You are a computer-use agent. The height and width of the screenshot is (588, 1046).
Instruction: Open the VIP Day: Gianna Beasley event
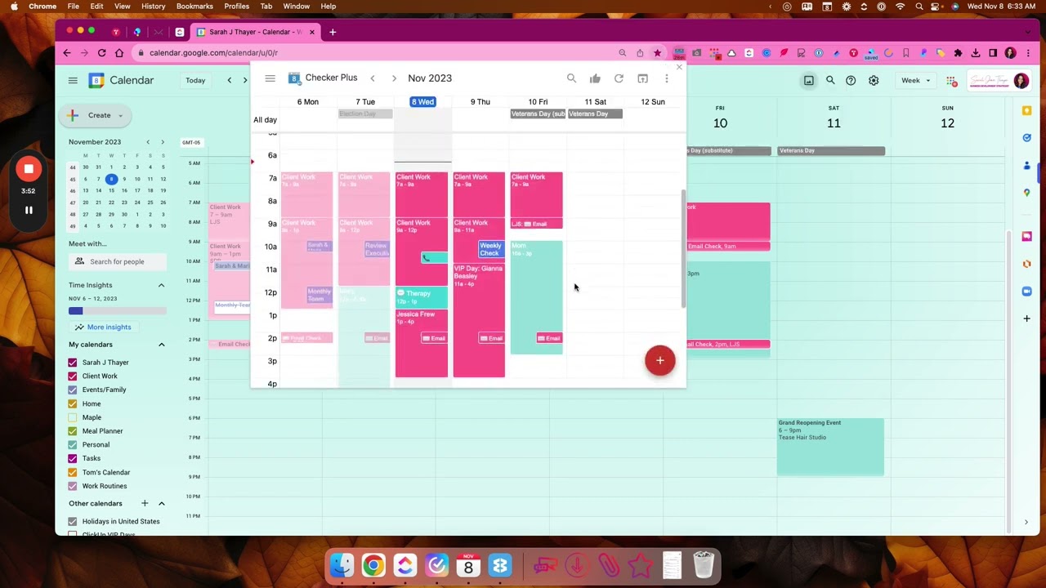click(479, 320)
